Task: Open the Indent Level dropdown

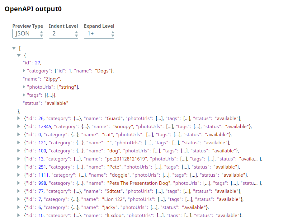Action: click(x=64, y=34)
